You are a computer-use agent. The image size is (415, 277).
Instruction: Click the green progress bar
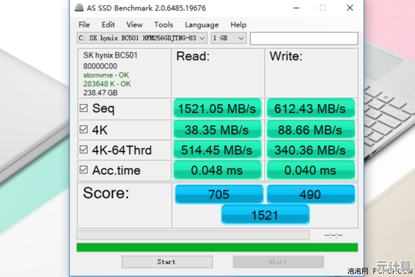click(217, 247)
